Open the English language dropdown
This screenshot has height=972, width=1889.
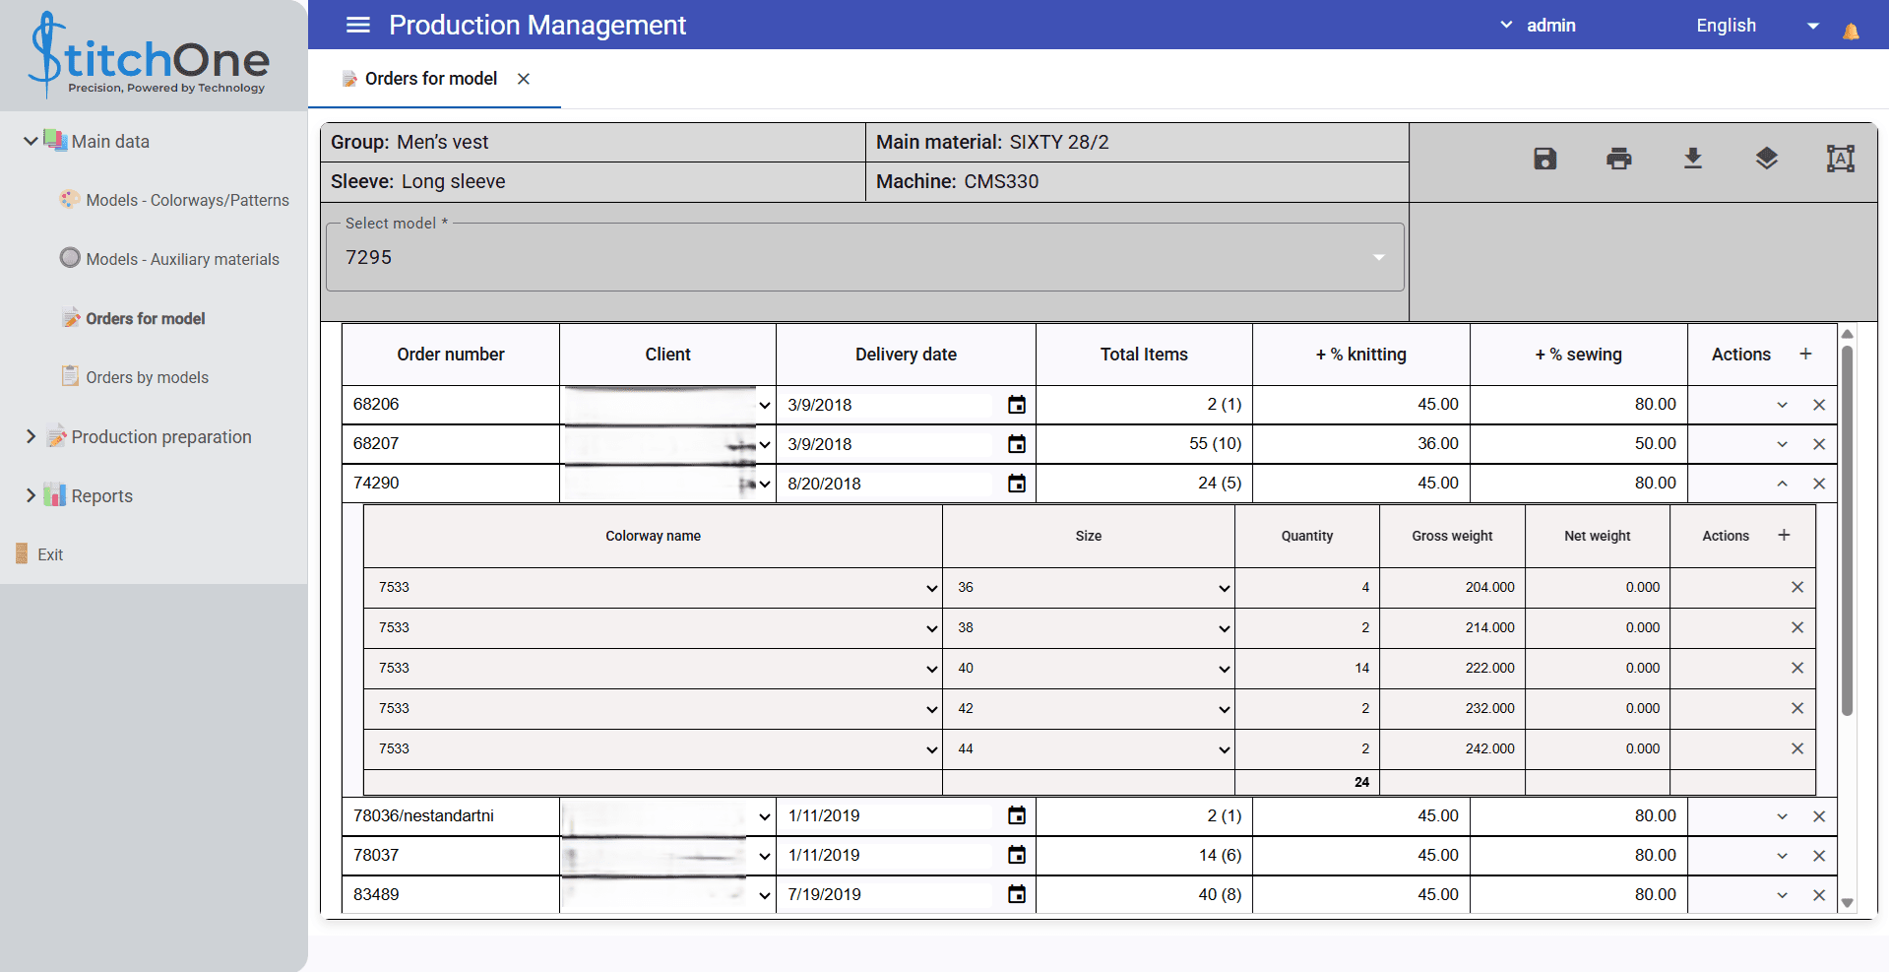[x=1757, y=26]
